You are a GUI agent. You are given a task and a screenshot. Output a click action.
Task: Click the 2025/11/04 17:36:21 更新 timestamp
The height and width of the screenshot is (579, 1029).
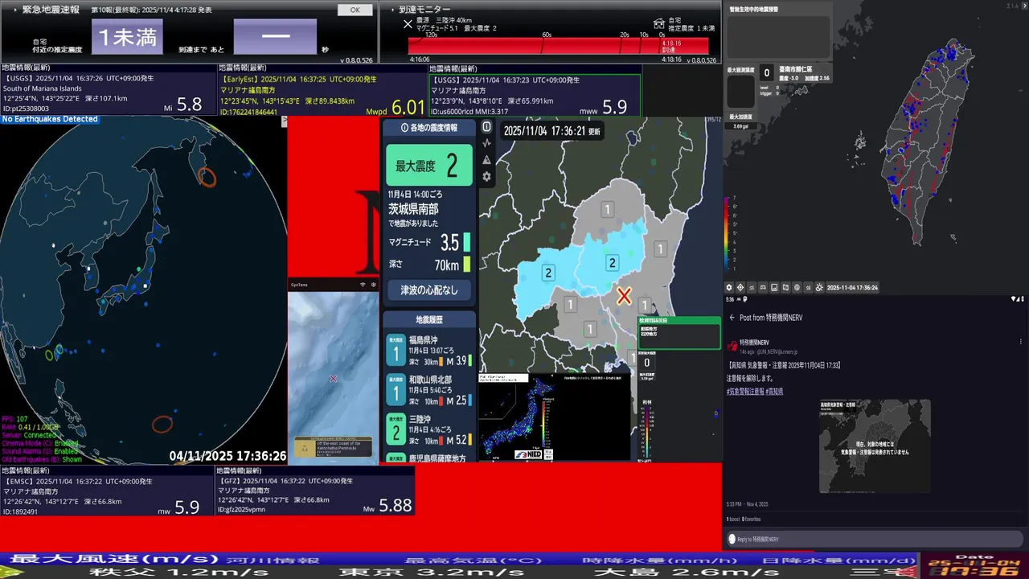coord(551,129)
